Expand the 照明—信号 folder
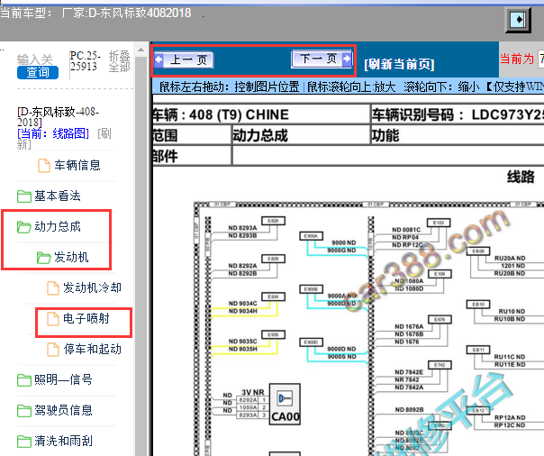 (63, 379)
